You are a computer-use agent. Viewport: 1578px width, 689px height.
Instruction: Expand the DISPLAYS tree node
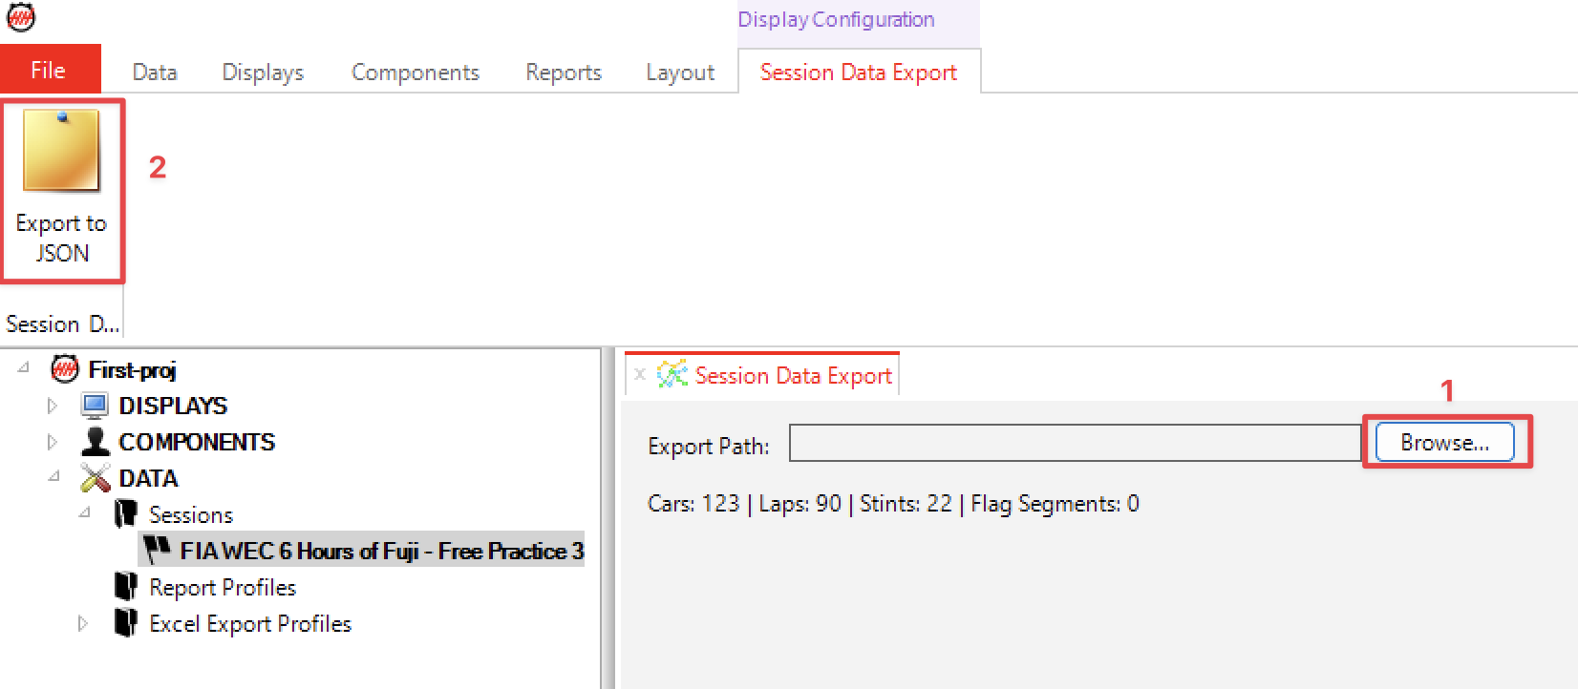pyautogui.click(x=53, y=406)
